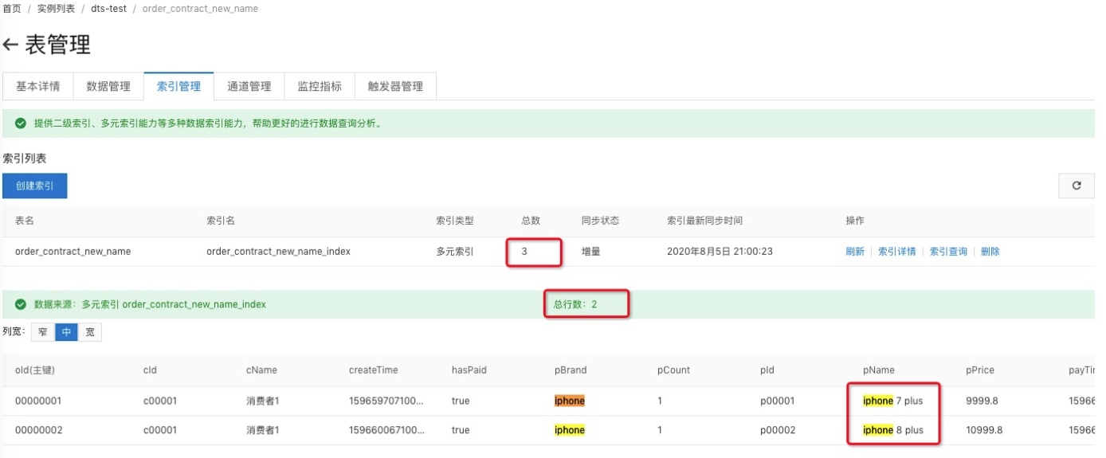Click the 同步状态 column header

point(601,221)
